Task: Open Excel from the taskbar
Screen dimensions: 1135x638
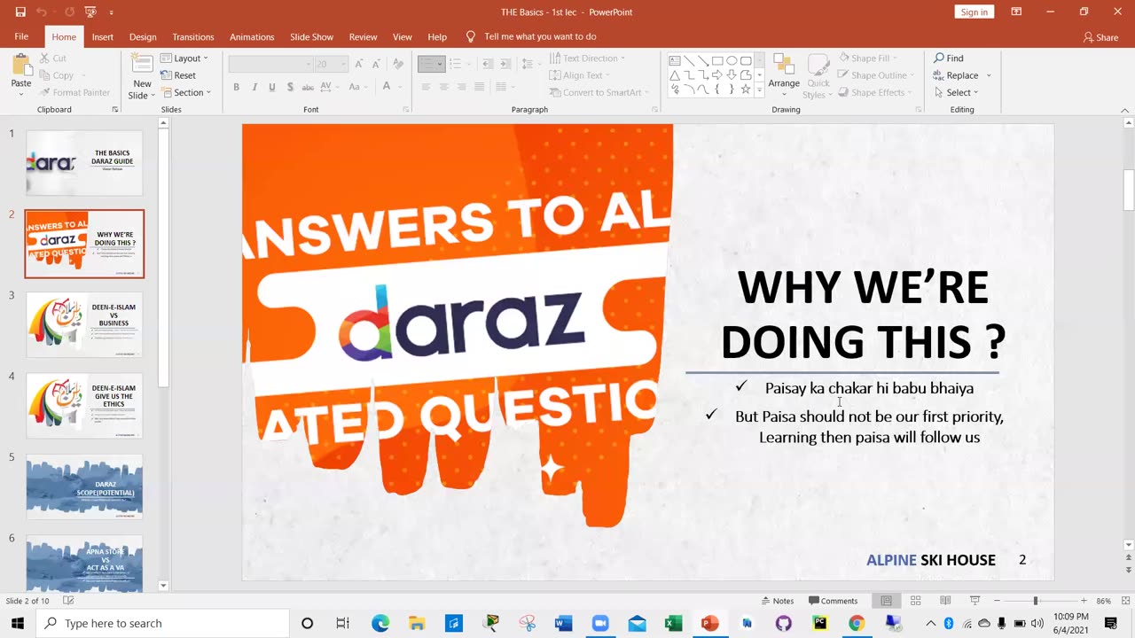Action: click(x=673, y=623)
